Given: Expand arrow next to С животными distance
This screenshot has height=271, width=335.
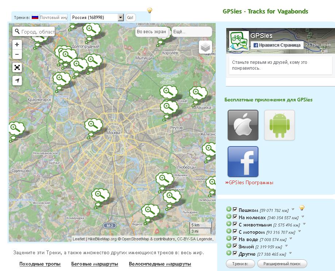Looking at the screenshot, I should (x=304, y=224).
